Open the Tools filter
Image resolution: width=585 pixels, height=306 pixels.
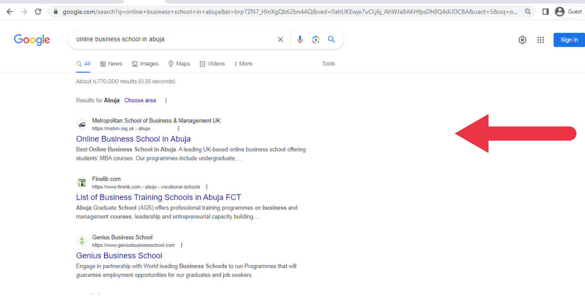click(329, 64)
